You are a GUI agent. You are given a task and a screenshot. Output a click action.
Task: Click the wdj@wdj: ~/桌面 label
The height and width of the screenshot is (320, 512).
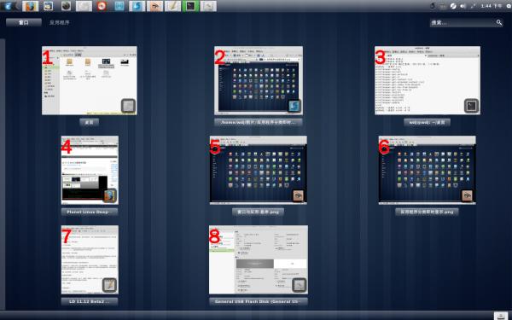pos(428,122)
